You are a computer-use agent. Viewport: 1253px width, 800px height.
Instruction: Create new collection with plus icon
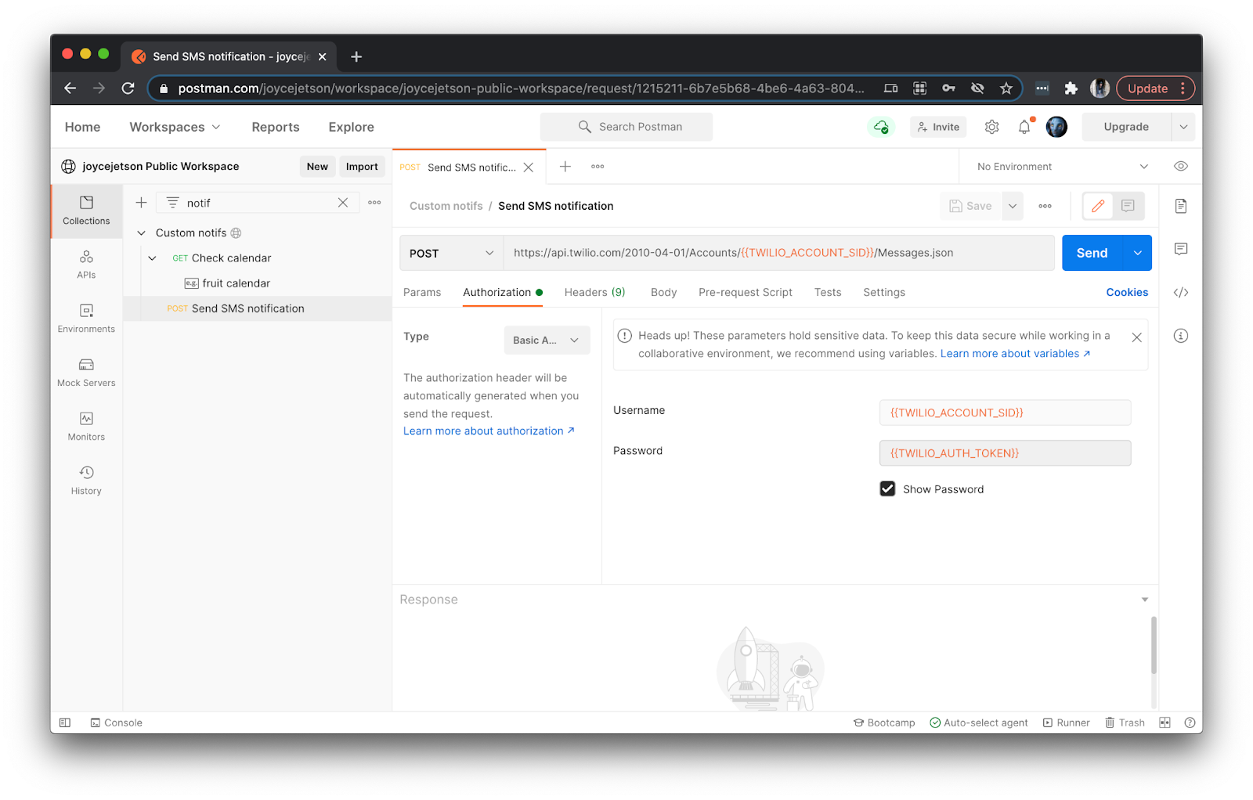pyautogui.click(x=141, y=203)
